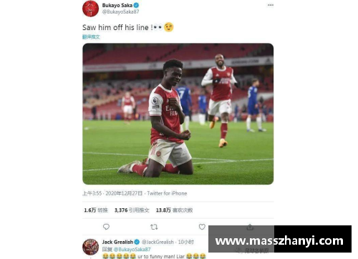Open the @BukayoSaka87 handle under the name
Screen dimensions: 358x259
120,11
